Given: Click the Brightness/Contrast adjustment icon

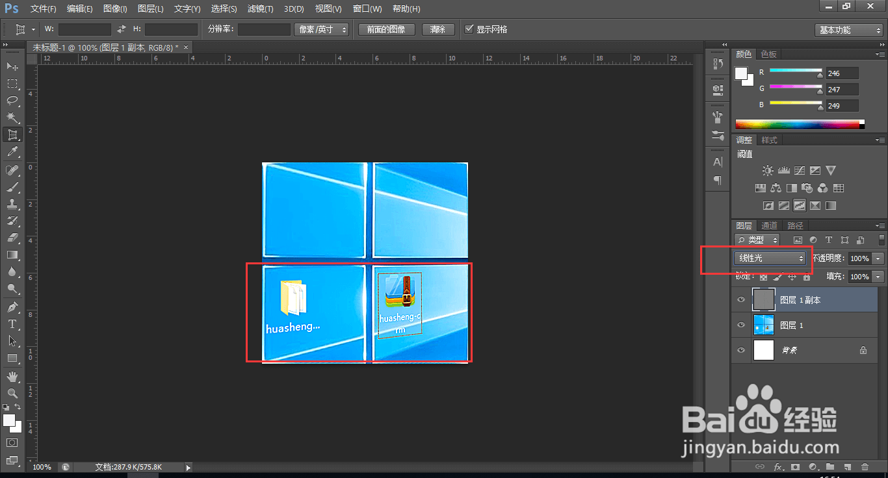Looking at the screenshot, I should tap(768, 171).
